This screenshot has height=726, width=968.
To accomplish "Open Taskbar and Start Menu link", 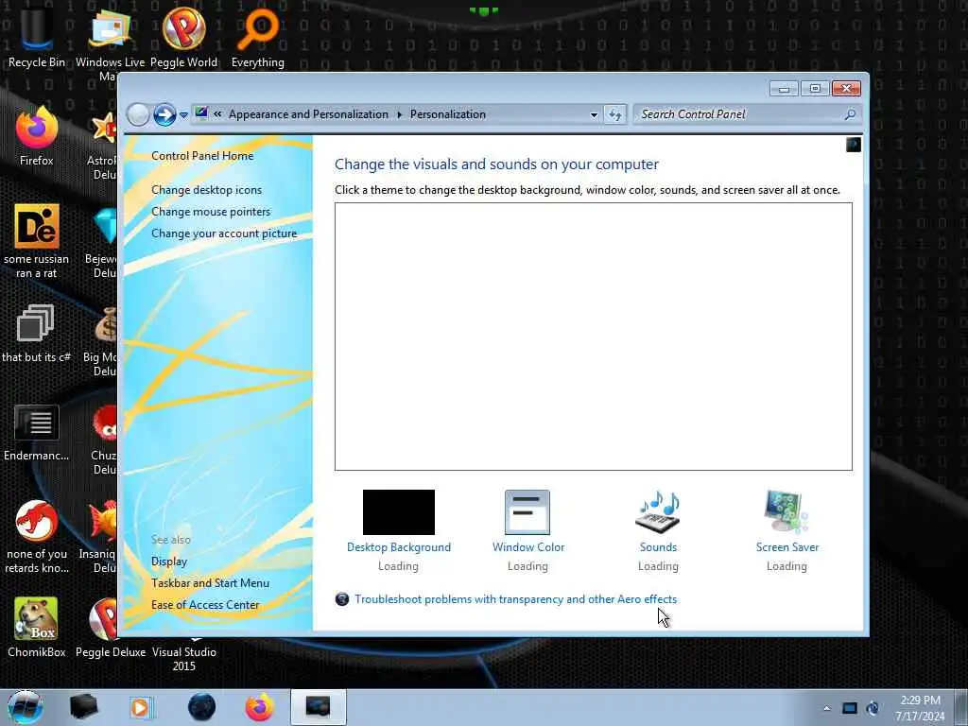I will 211,582.
